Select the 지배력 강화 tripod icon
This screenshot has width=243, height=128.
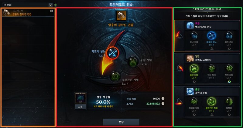pyautogui.click(x=194, y=102)
